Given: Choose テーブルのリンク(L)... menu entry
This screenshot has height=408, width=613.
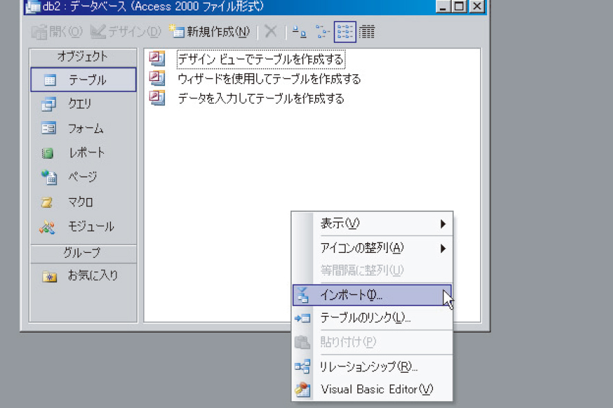Looking at the screenshot, I should 372,318.
